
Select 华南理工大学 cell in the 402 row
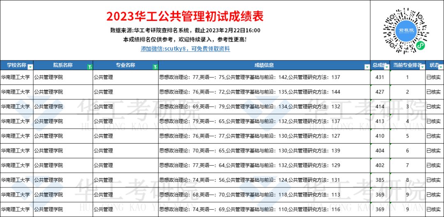pos(17,165)
